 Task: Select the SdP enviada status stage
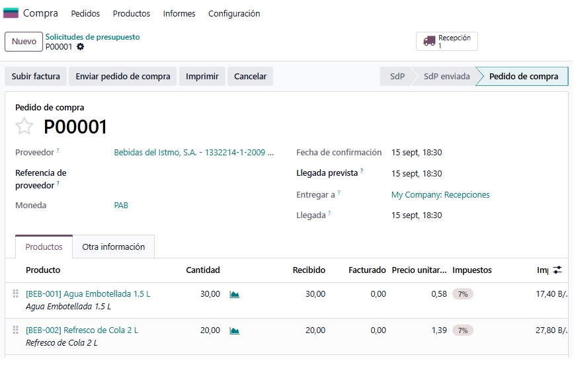446,77
